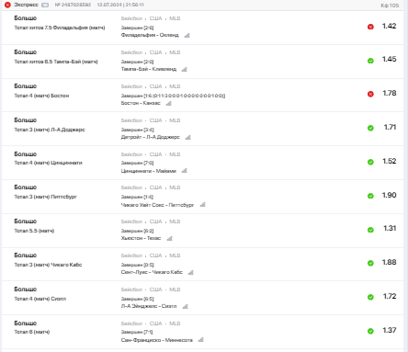Viewport: 408px width, 352px height.
Task: Open the Детройт - Л-А Доджерс match
Action: [150, 137]
